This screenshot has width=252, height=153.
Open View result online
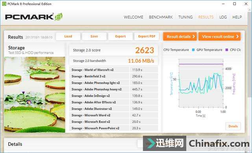point(220,37)
